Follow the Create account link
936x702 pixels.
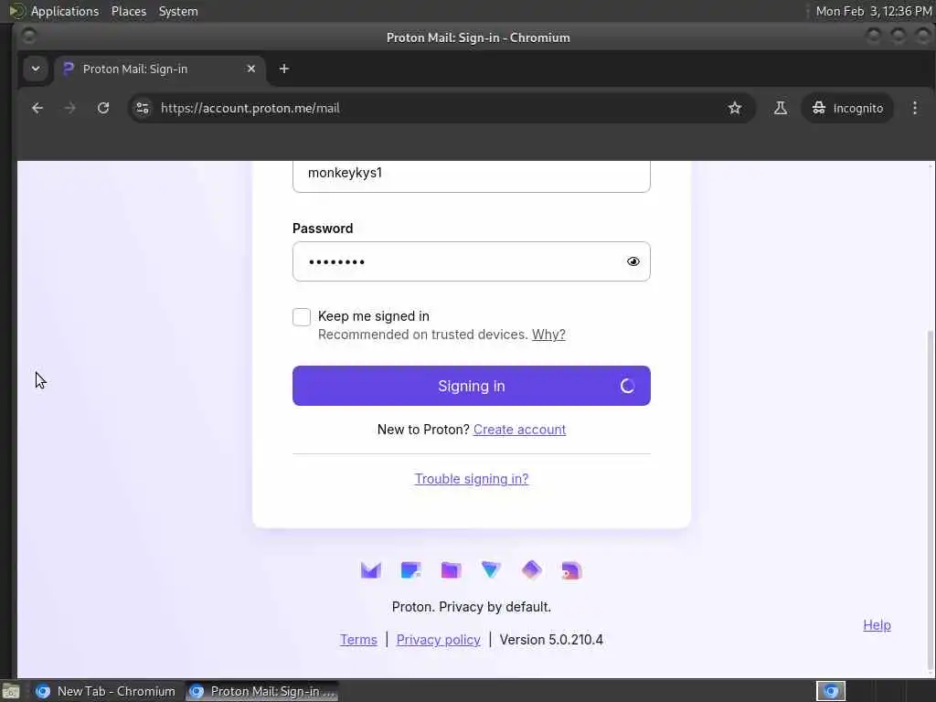pos(519,430)
